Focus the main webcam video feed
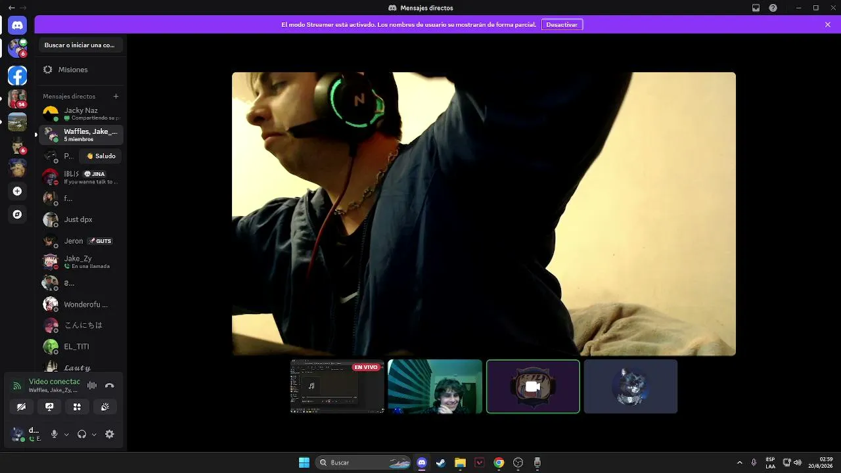The width and height of the screenshot is (841, 473). [484, 214]
